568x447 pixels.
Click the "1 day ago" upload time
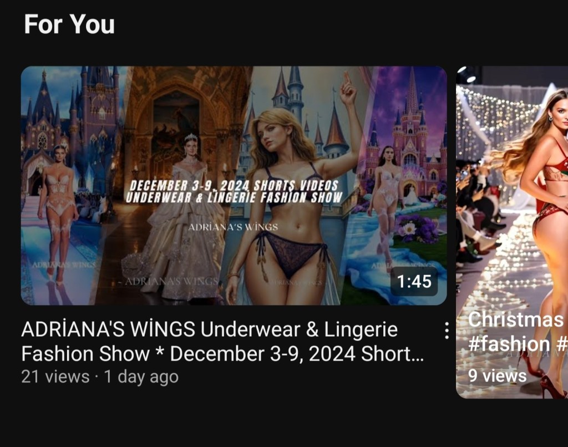coord(141,377)
